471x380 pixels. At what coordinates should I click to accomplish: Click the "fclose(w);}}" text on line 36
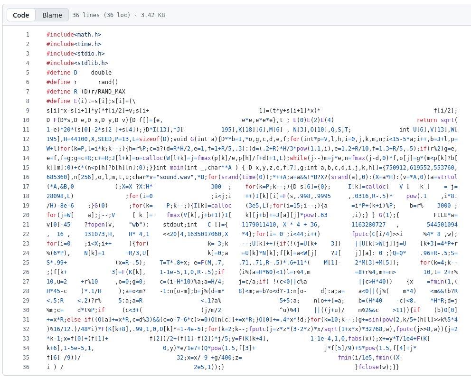[x=378, y=367]
